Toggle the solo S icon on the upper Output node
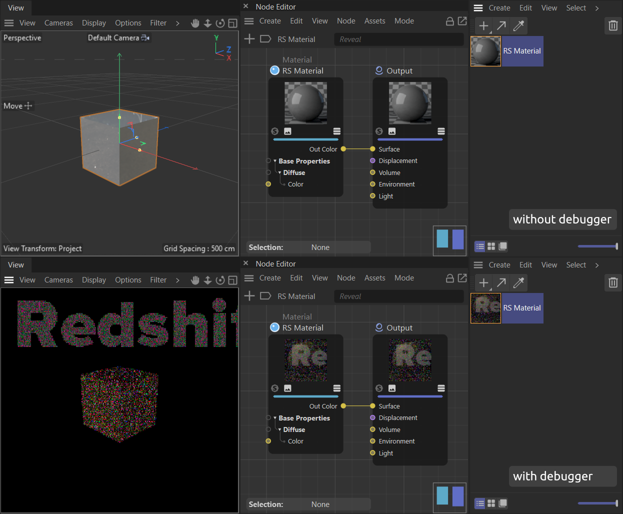Image resolution: width=623 pixels, height=514 pixels. 379,131
